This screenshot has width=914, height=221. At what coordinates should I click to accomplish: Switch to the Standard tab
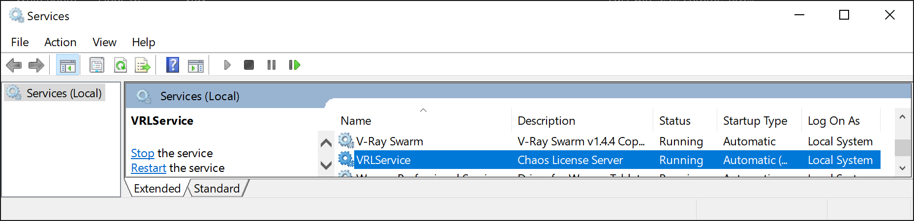[216, 189]
